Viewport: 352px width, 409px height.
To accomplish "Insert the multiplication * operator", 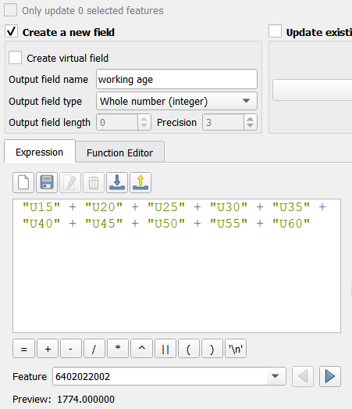I will 118,349.
